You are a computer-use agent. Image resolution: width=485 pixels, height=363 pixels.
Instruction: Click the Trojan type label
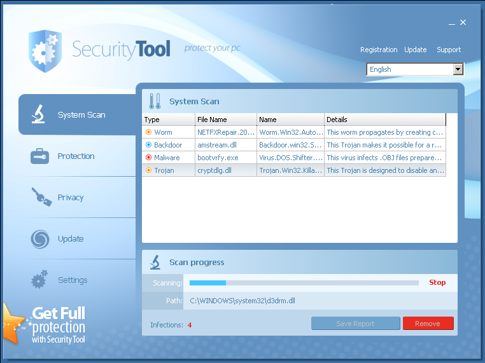coord(164,170)
